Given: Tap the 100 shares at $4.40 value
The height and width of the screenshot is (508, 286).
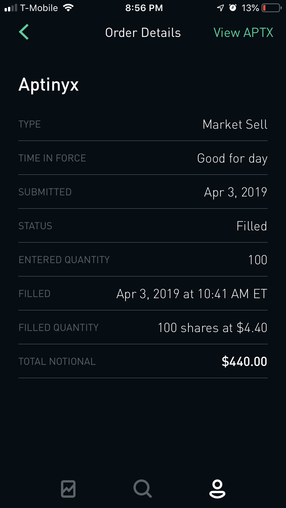Looking at the screenshot, I should point(212,327).
